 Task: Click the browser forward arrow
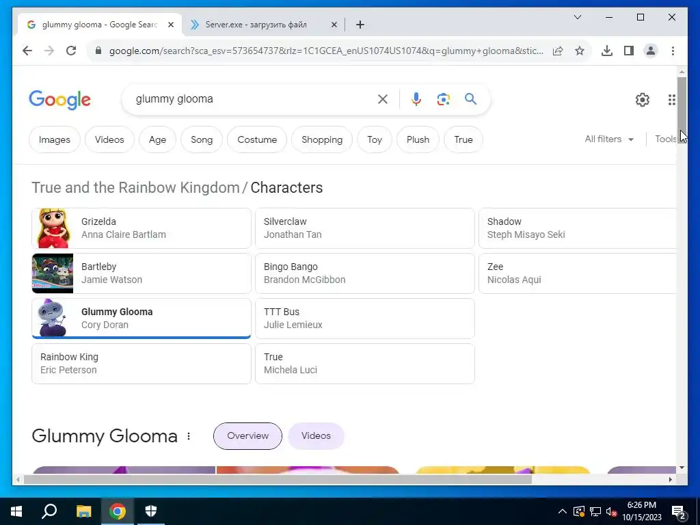pos(49,51)
